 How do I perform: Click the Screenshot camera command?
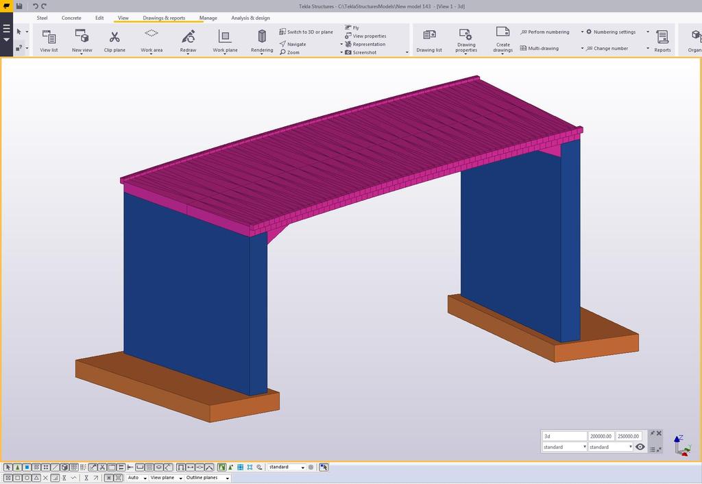[361, 52]
